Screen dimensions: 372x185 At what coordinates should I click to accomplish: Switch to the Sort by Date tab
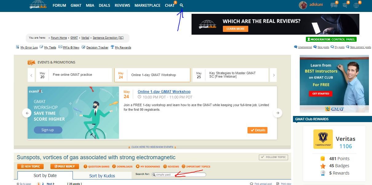point(45,175)
